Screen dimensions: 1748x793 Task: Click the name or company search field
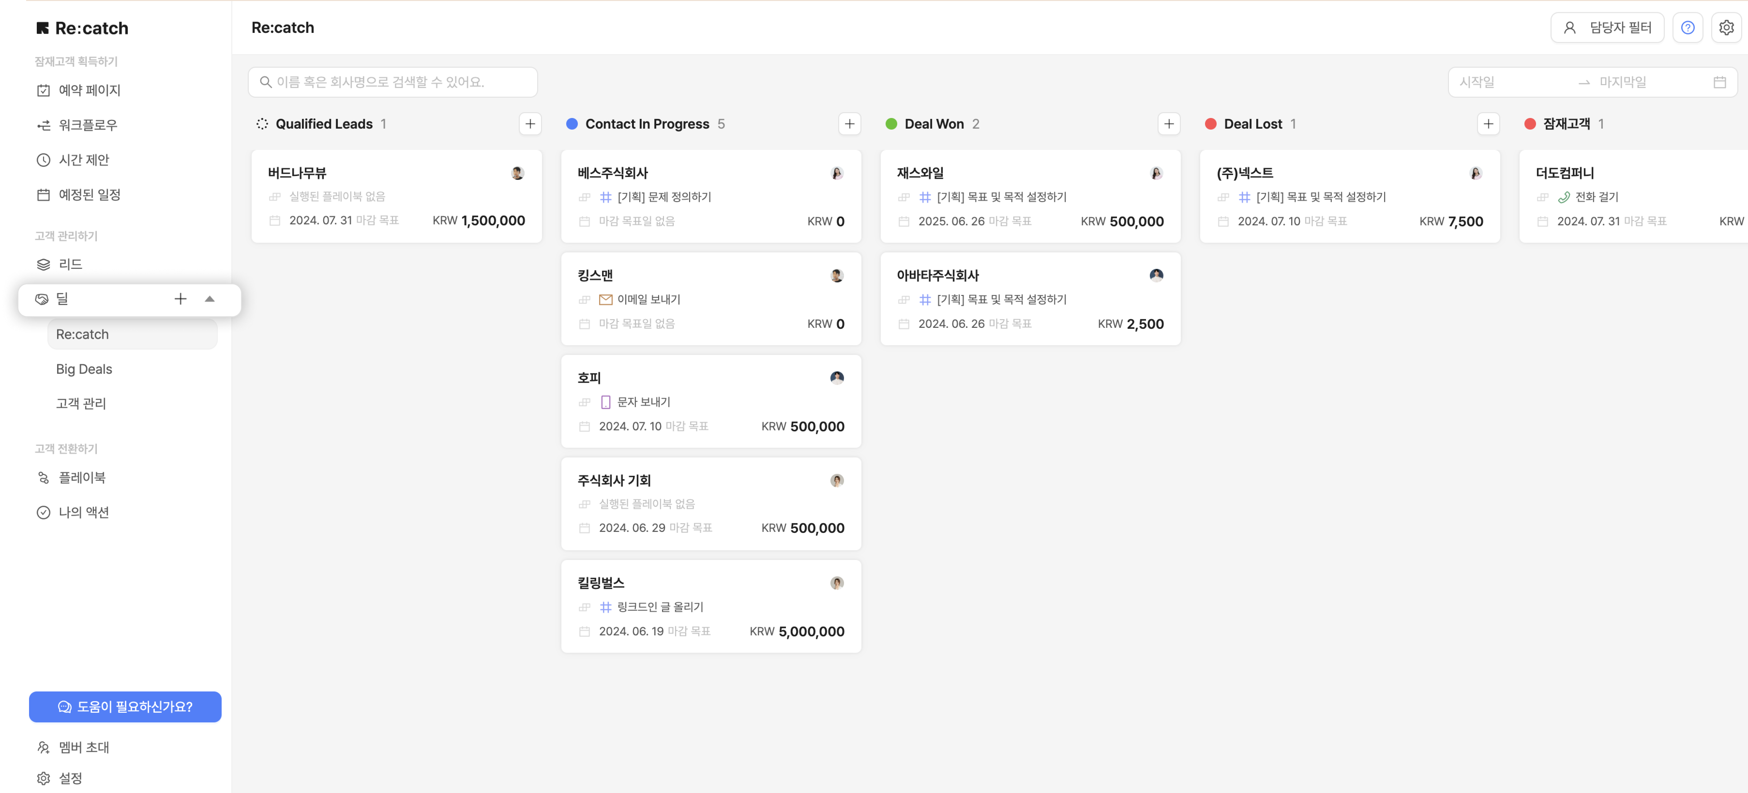[394, 82]
